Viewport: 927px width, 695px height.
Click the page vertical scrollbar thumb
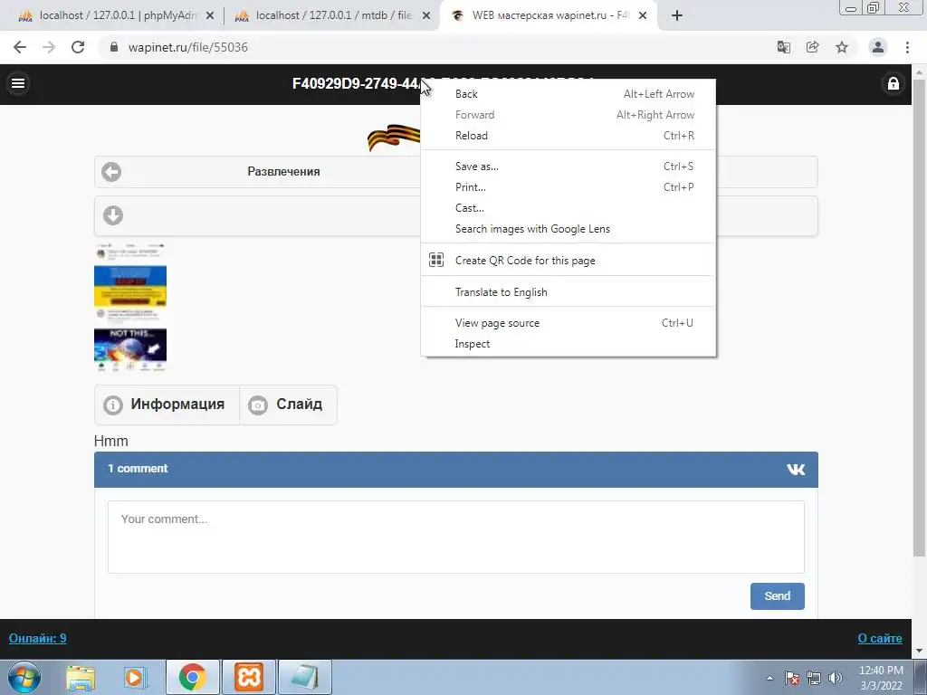click(x=919, y=318)
